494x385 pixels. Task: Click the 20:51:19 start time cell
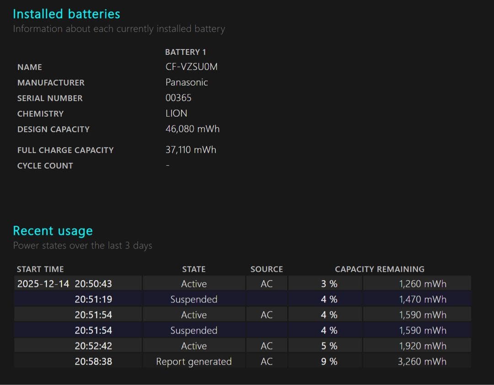93,299
